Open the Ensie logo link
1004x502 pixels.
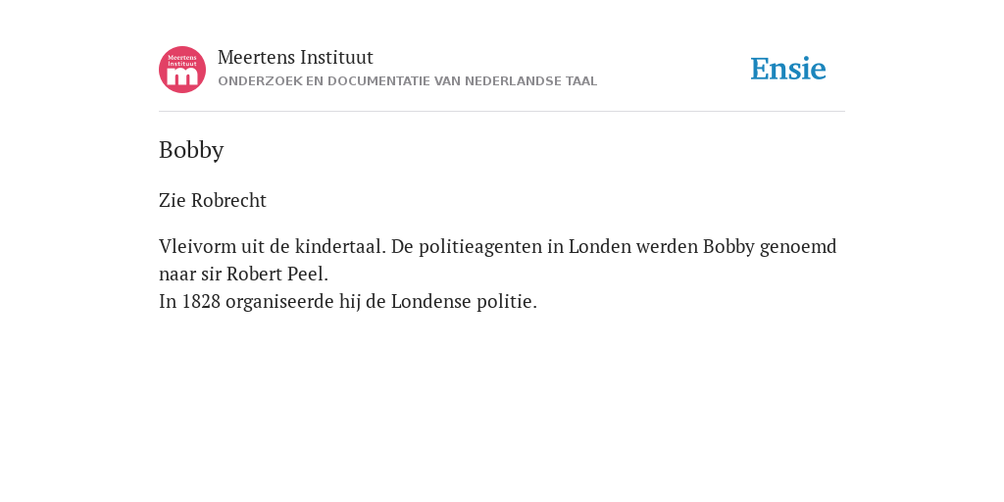pos(788,69)
